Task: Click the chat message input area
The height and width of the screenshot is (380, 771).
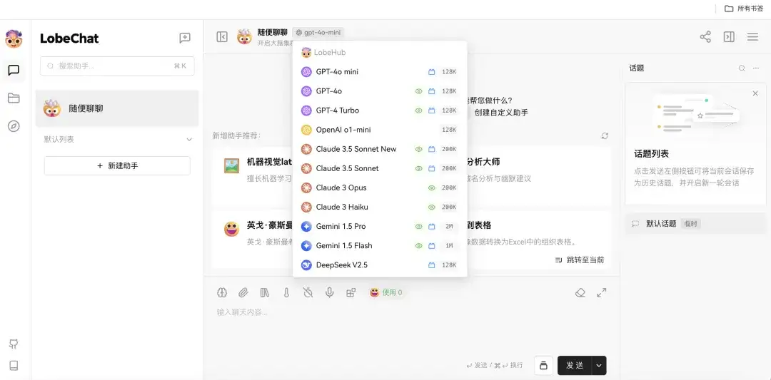Action: coord(412,327)
